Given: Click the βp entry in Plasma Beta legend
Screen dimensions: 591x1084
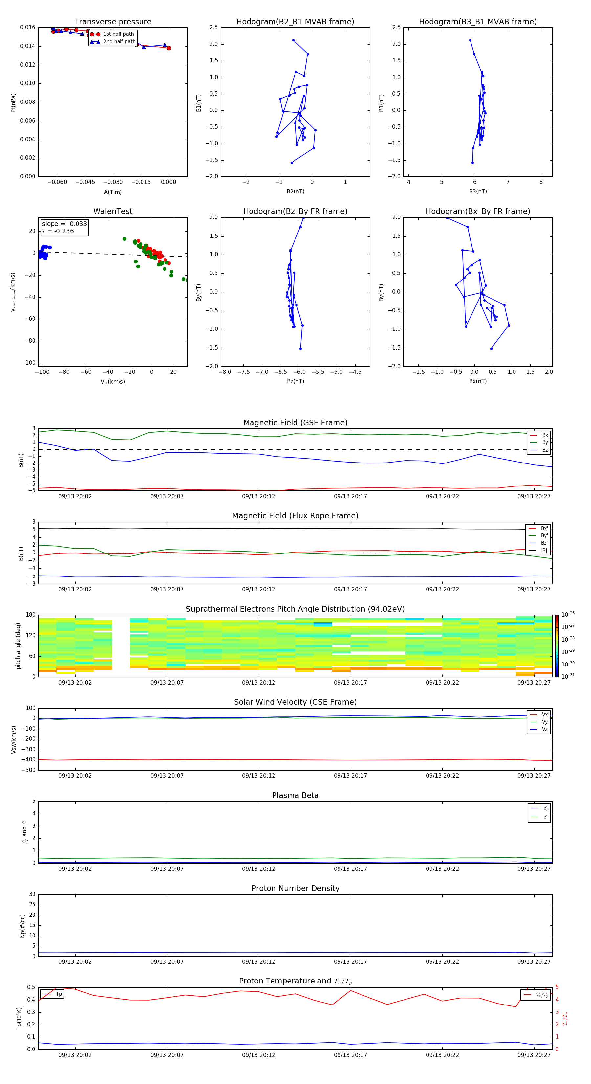Looking at the screenshot, I should click(540, 808).
